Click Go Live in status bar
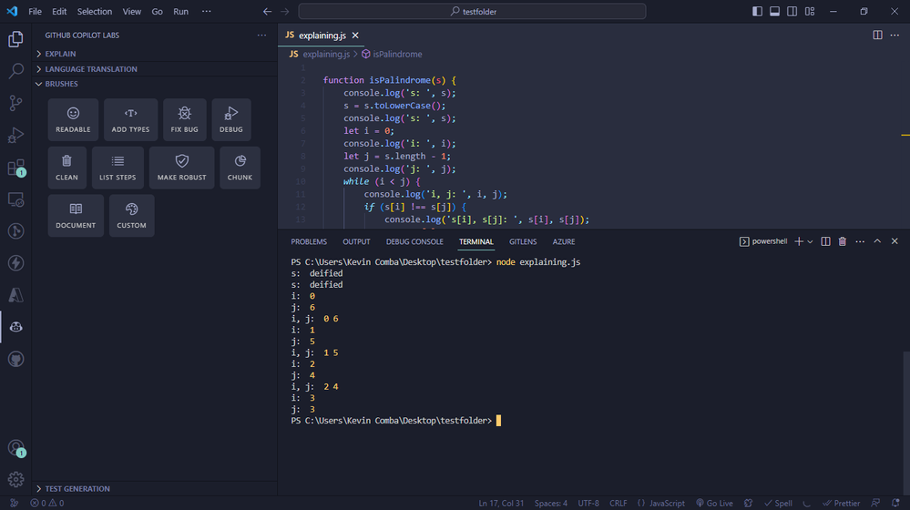The width and height of the screenshot is (910, 510). 713,503
